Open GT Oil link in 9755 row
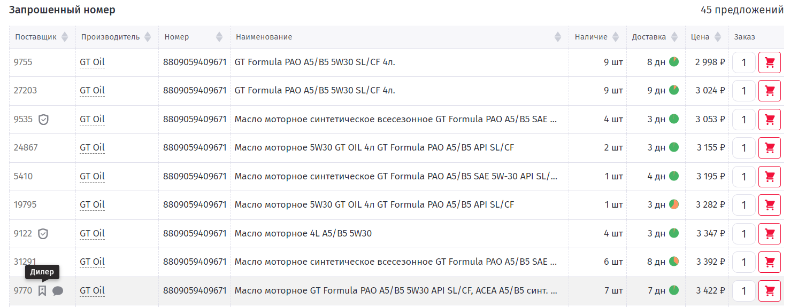The width and height of the screenshot is (798, 308). coord(92,62)
